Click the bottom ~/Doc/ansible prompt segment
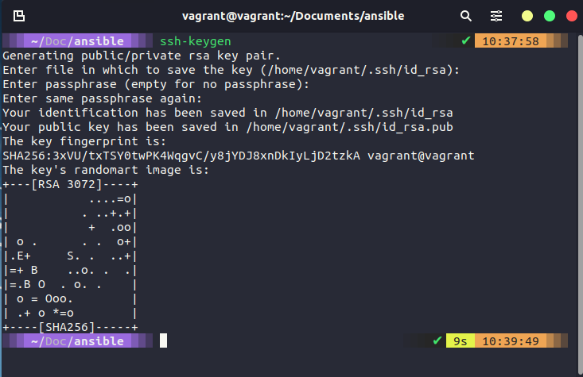583x377 pixels. coord(76,340)
